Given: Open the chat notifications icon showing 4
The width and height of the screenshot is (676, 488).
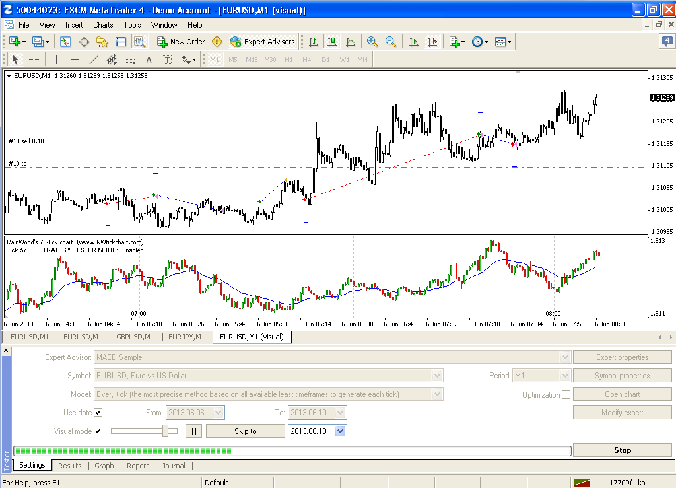Looking at the screenshot, I should (667, 42).
